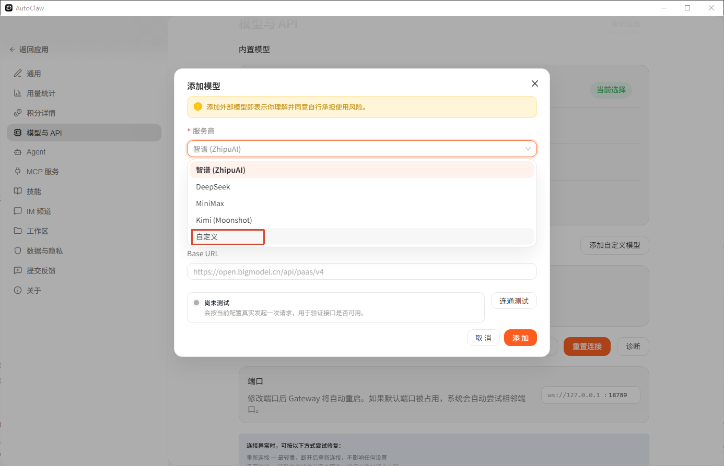Click the Base URL input field
The image size is (724, 466).
[361, 271]
